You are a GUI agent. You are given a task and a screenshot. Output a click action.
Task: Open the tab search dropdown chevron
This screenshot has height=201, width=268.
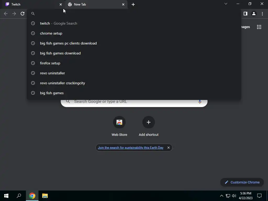[226, 4]
